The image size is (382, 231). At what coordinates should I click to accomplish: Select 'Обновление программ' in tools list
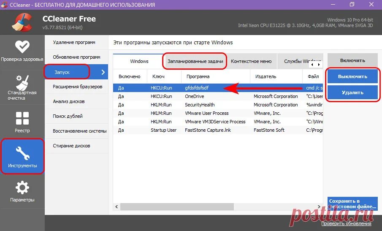tap(76, 57)
